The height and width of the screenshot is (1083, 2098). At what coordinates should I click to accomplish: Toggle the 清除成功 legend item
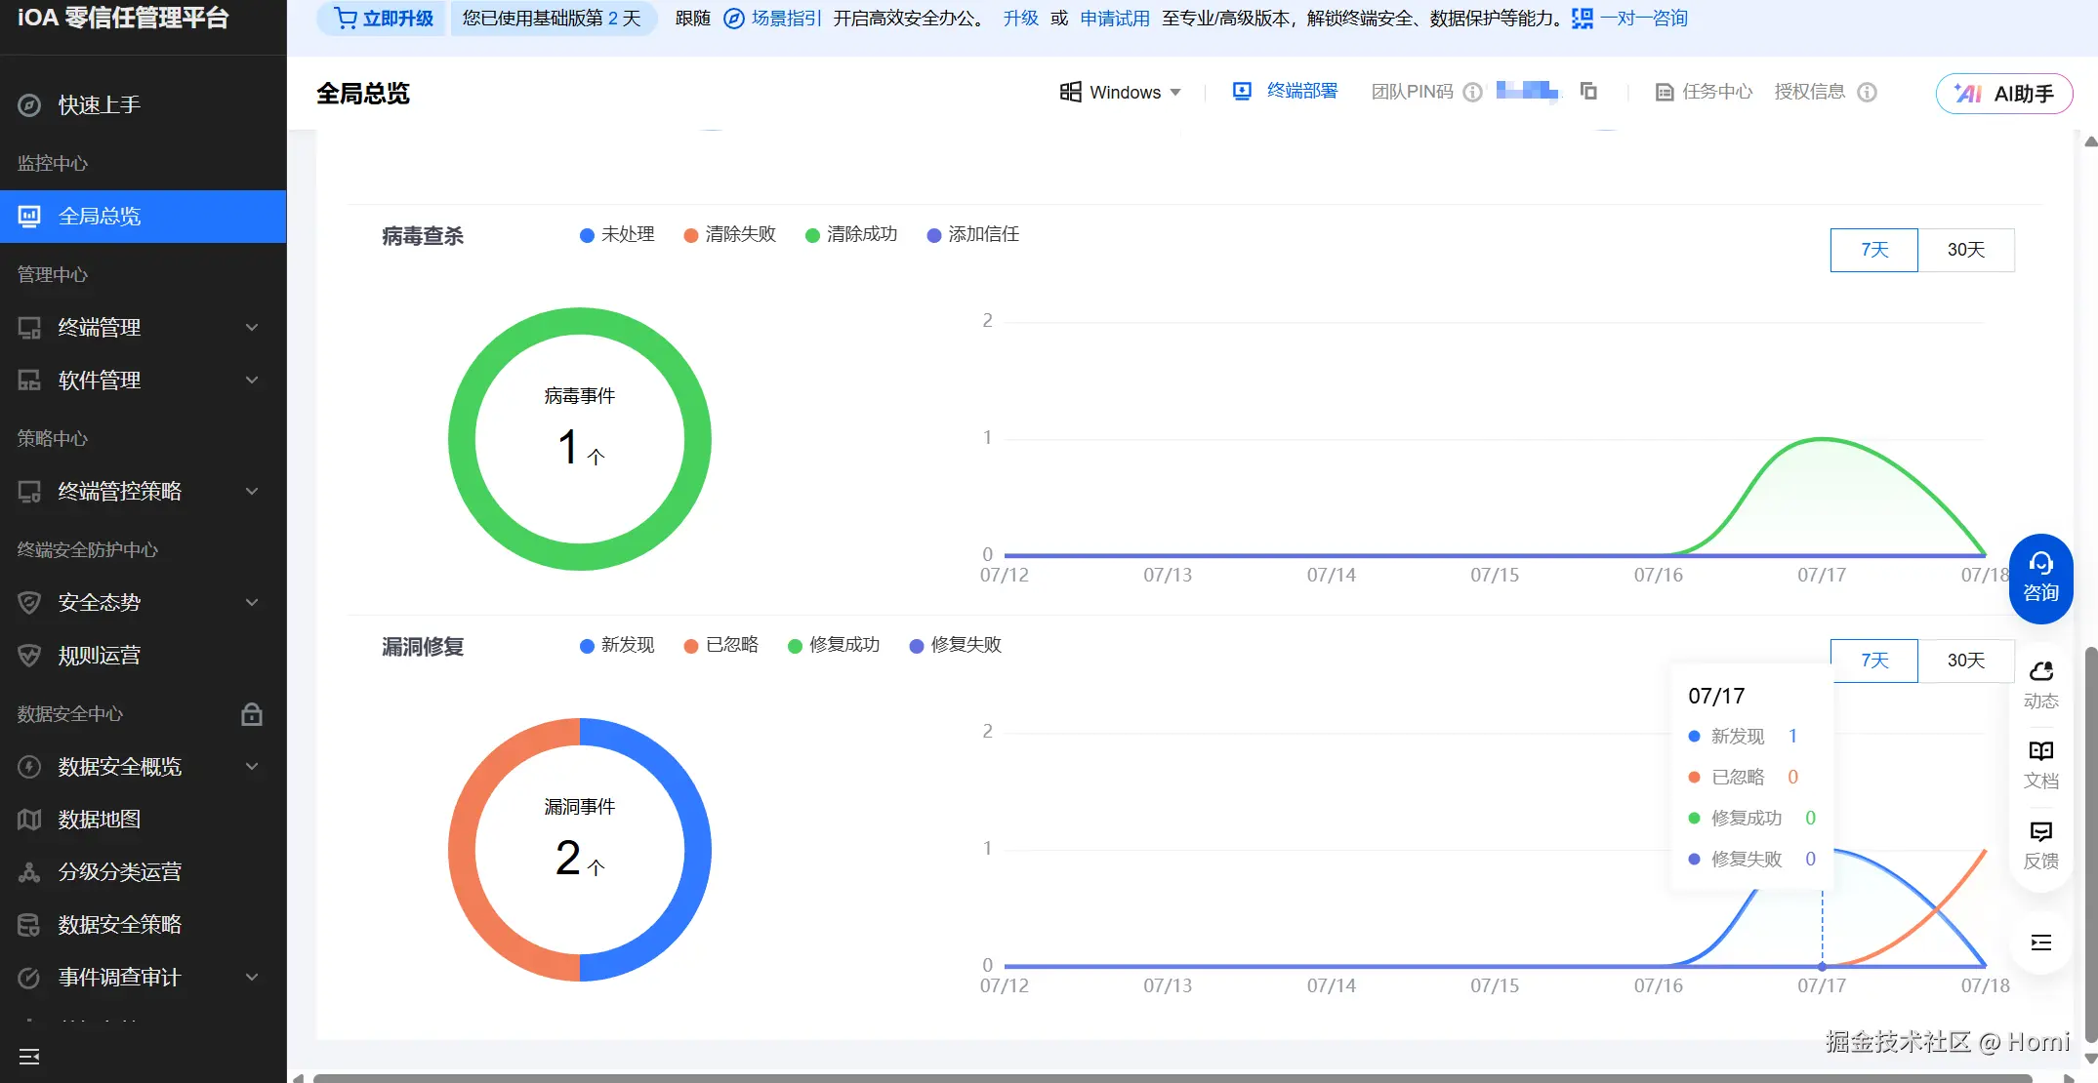(x=850, y=235)
